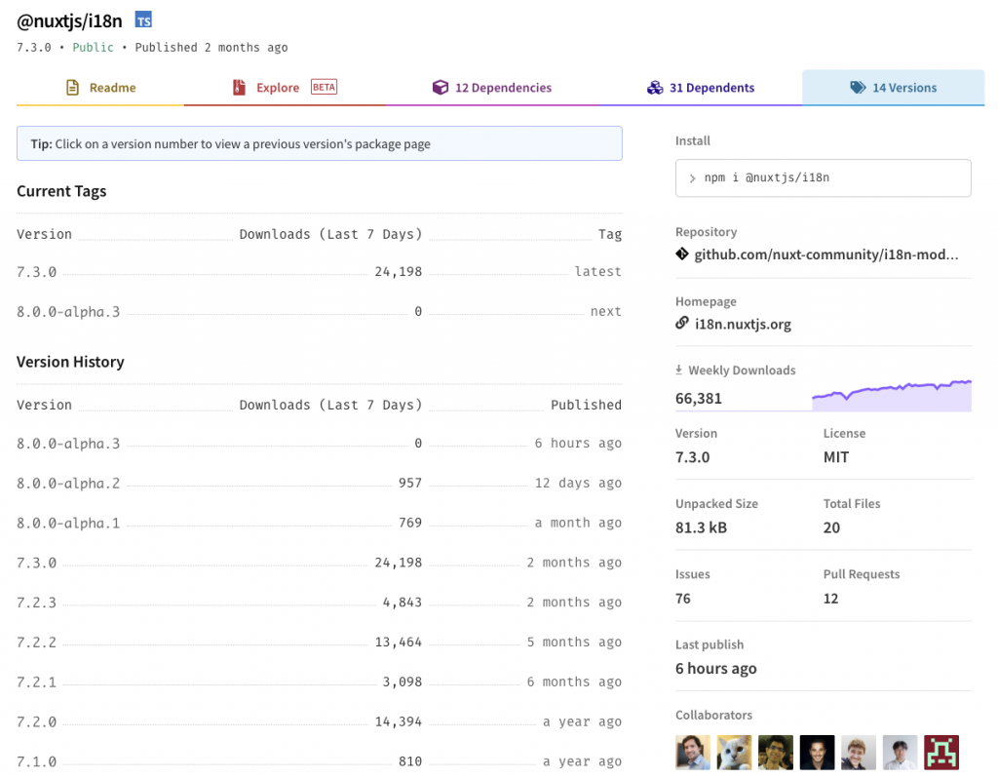The width and height of the screenshot is (998, 779).
Task: Switch to the Explore tab
Action: pos(285,88)
